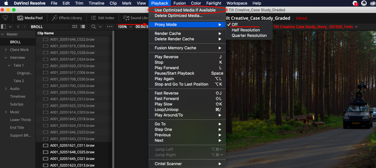Click the media pool search magnifier
The height and width of the screenshot is (168, 376).
tap(93, 27)
